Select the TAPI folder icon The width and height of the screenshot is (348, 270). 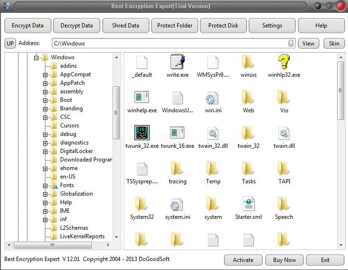[x=284, y=168]
